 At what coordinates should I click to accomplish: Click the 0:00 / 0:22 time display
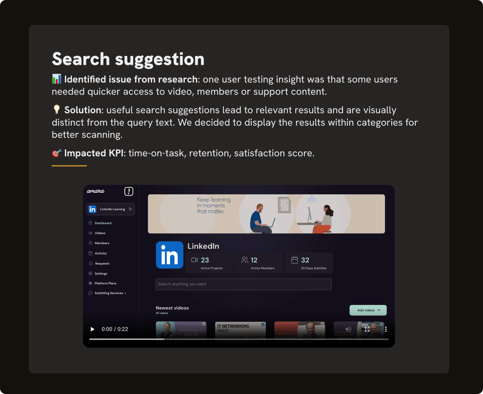point(115,329)
